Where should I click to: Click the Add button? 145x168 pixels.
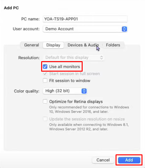pyautogui.click(x=129, y=160)
